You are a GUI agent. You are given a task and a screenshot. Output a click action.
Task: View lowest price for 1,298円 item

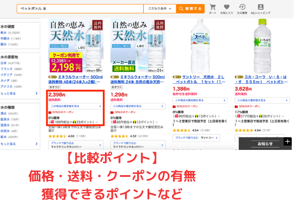pyautogui.click(x=138, y=106)
